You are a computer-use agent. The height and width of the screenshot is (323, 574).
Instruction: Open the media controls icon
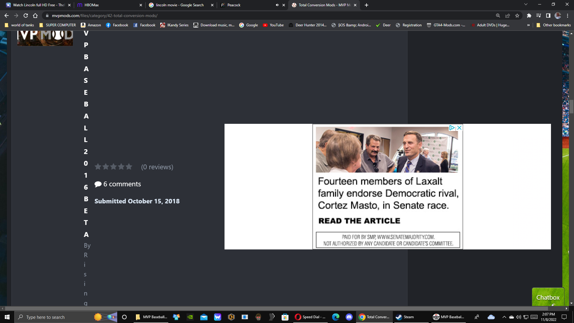coord(538,16)
